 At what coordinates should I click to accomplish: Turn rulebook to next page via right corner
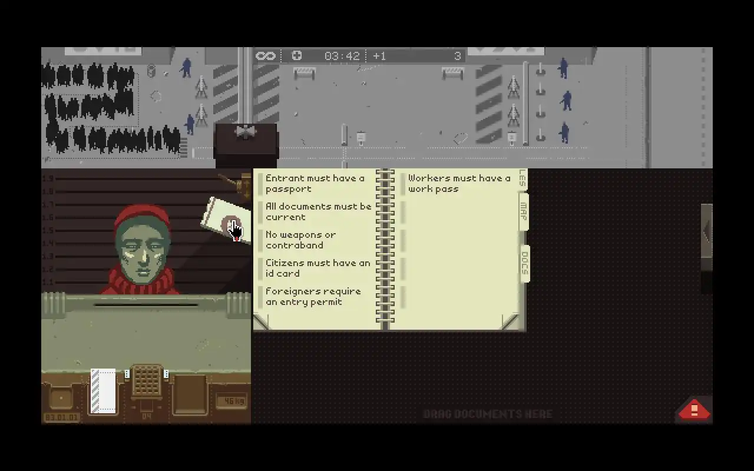click(x=511, y=321)
